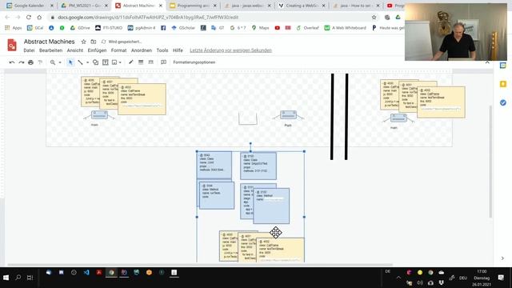The height and width of the screenshot is (288, 512).
Task: Open the Tools menu
Action: coord(162,50)
